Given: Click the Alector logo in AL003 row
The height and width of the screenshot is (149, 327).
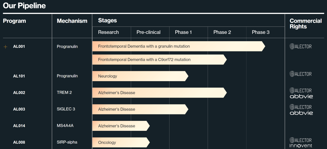Looking at the screenshot, I should tap(300, 107).
